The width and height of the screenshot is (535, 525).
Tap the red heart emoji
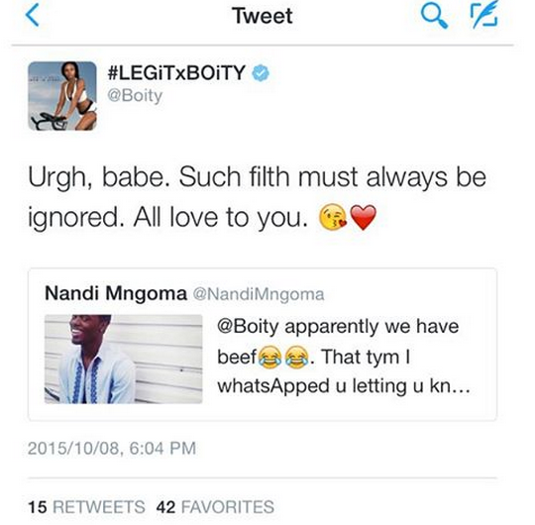pos(364,217)
